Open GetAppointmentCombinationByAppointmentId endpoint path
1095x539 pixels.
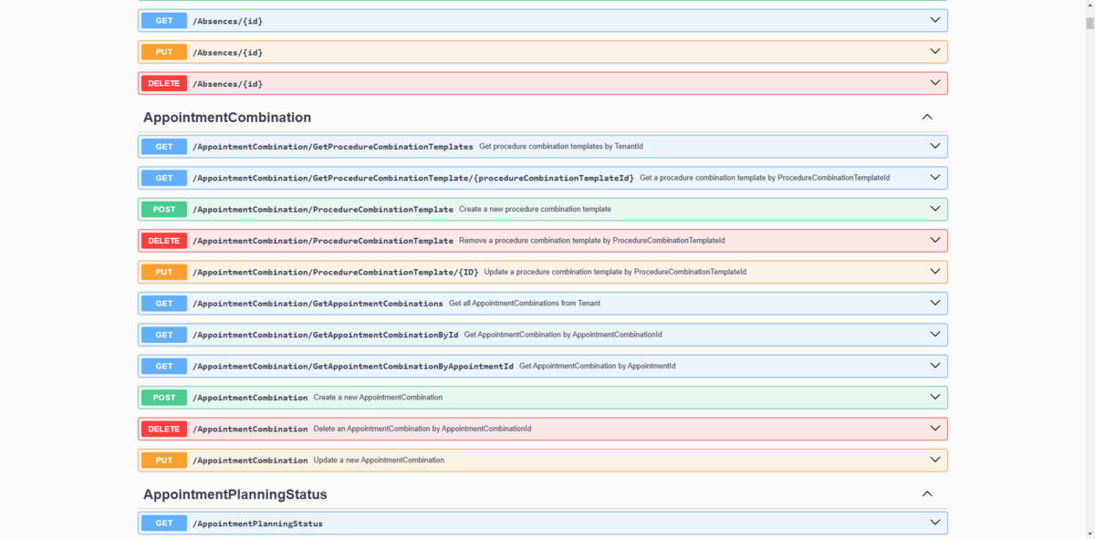(352, 367)
